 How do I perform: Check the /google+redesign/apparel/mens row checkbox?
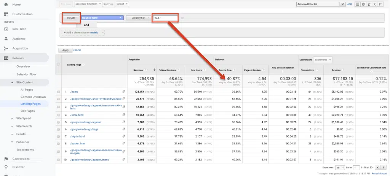point(58,160)
